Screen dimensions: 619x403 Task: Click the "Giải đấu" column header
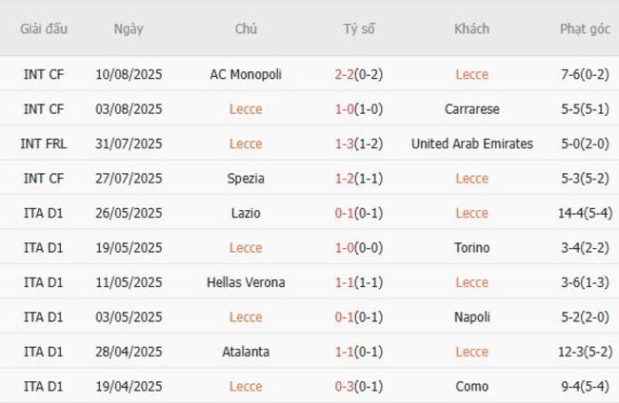tap(44, 29)
